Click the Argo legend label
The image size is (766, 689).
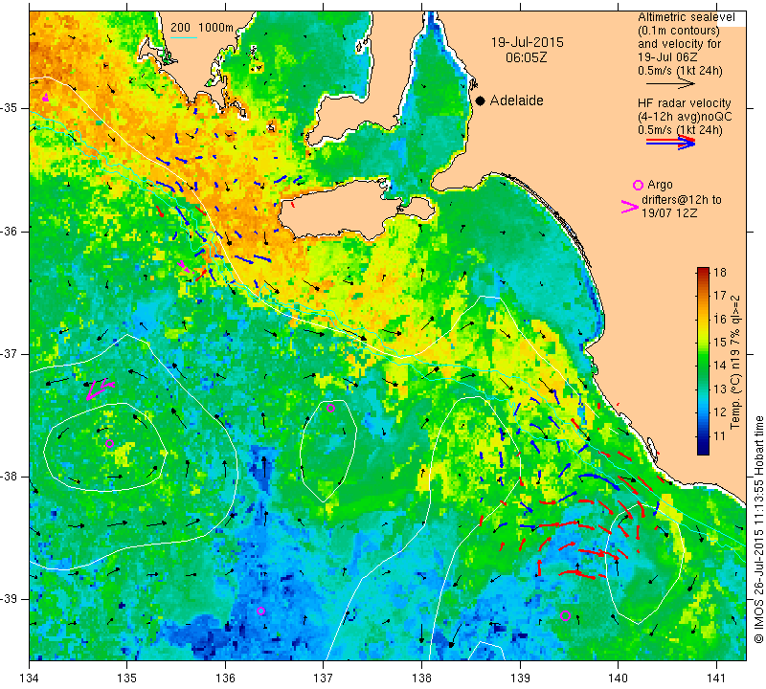[660, 185]
